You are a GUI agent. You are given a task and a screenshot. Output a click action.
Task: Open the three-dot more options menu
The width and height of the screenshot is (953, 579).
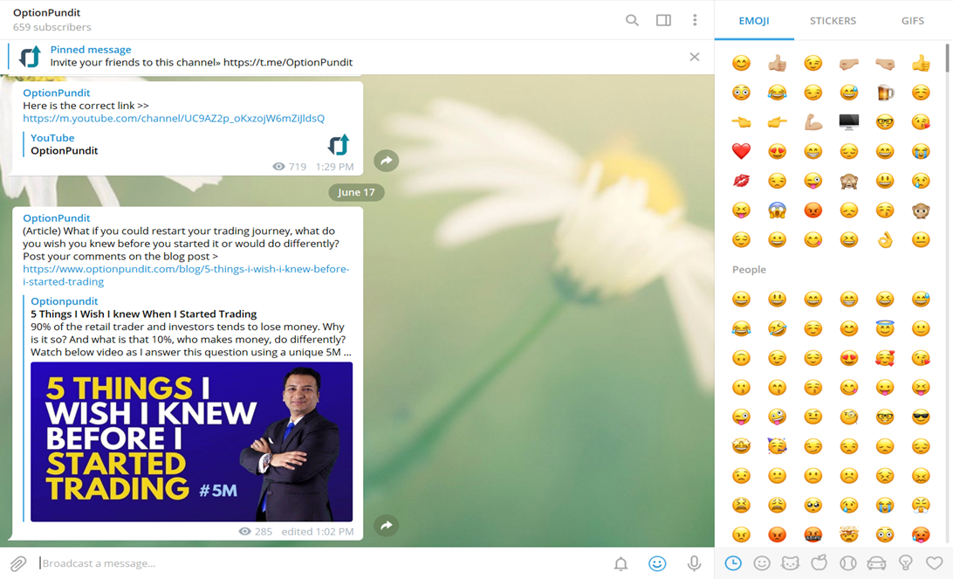695,20
